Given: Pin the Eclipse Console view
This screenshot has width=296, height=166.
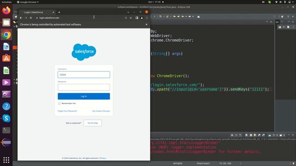Looking at the screenshot, I should tap(270, 135).
